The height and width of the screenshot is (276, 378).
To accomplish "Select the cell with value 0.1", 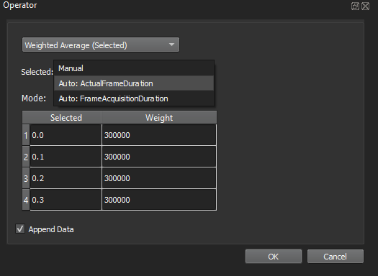I will point(66,157).
